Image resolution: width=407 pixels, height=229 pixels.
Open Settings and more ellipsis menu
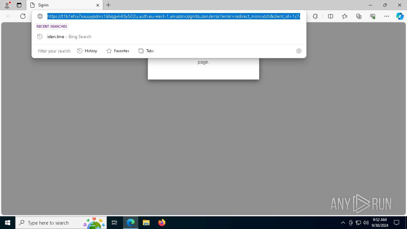pos(387,16)
